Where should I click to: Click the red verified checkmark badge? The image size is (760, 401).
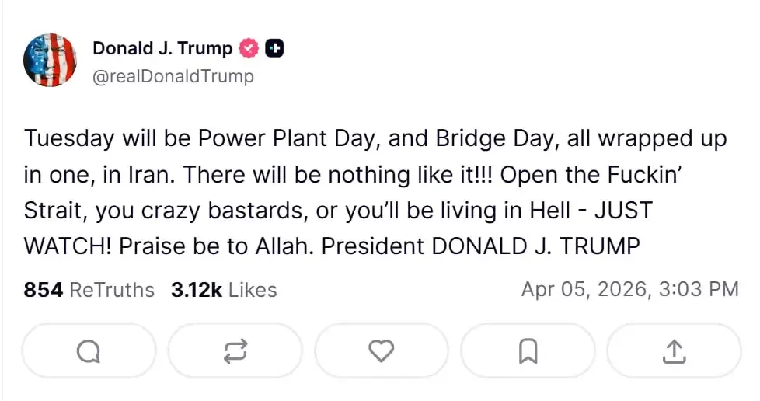tap(249, 48)
